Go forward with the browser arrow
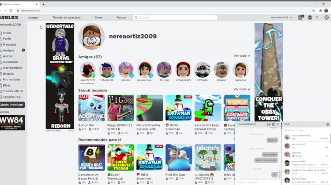The image size is (331, 185). [5, 11]
